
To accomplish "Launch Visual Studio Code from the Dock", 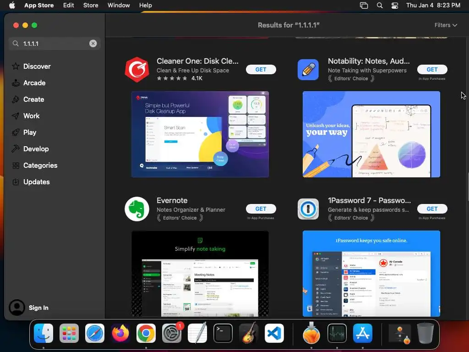I will [x=274, y=333].
